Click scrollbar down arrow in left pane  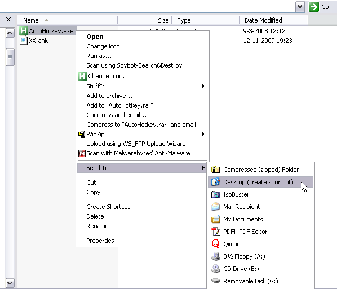click(10, 283)
